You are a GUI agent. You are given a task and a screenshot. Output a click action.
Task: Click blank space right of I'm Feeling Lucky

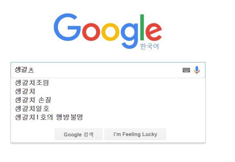(x=185, y=134)
